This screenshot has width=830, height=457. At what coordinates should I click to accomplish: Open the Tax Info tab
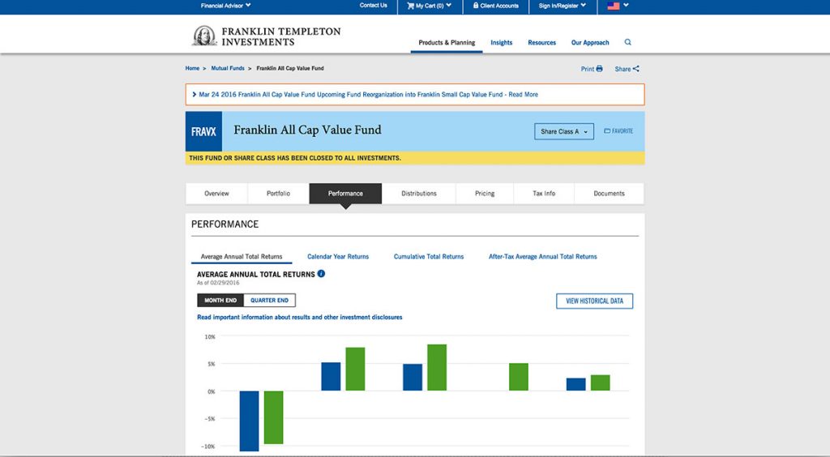(x=544, y=194)
